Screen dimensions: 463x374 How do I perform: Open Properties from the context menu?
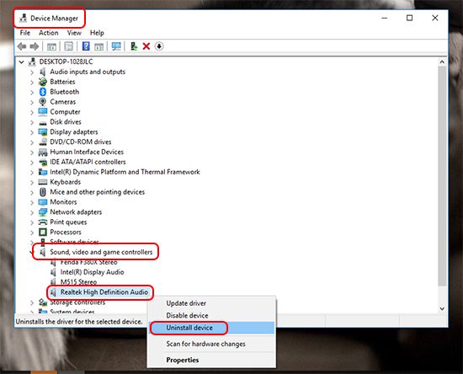click(x=182, y=360)
